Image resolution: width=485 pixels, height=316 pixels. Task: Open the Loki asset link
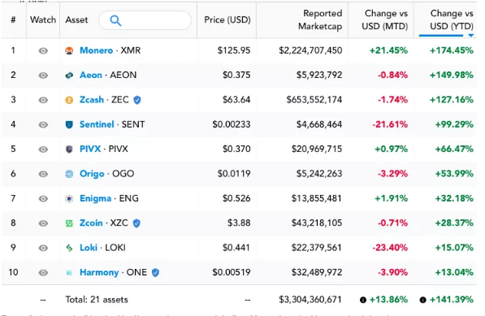(x=89, y=248)
